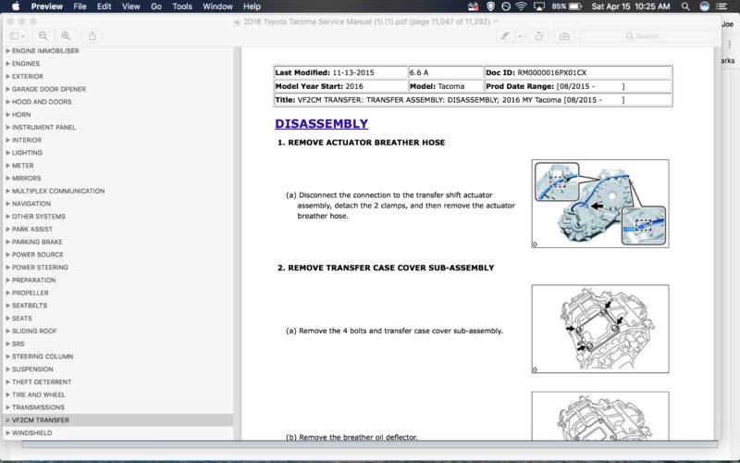Expand the HOOD AND DOORS section
This screenshot has height=463, width=740.
tap(7, 102)
